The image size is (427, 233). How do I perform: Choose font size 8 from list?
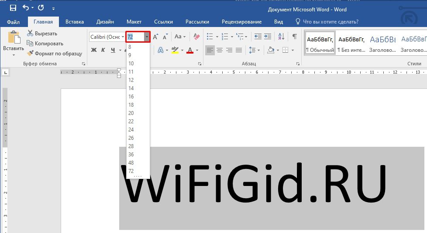(x=138, y=47)
